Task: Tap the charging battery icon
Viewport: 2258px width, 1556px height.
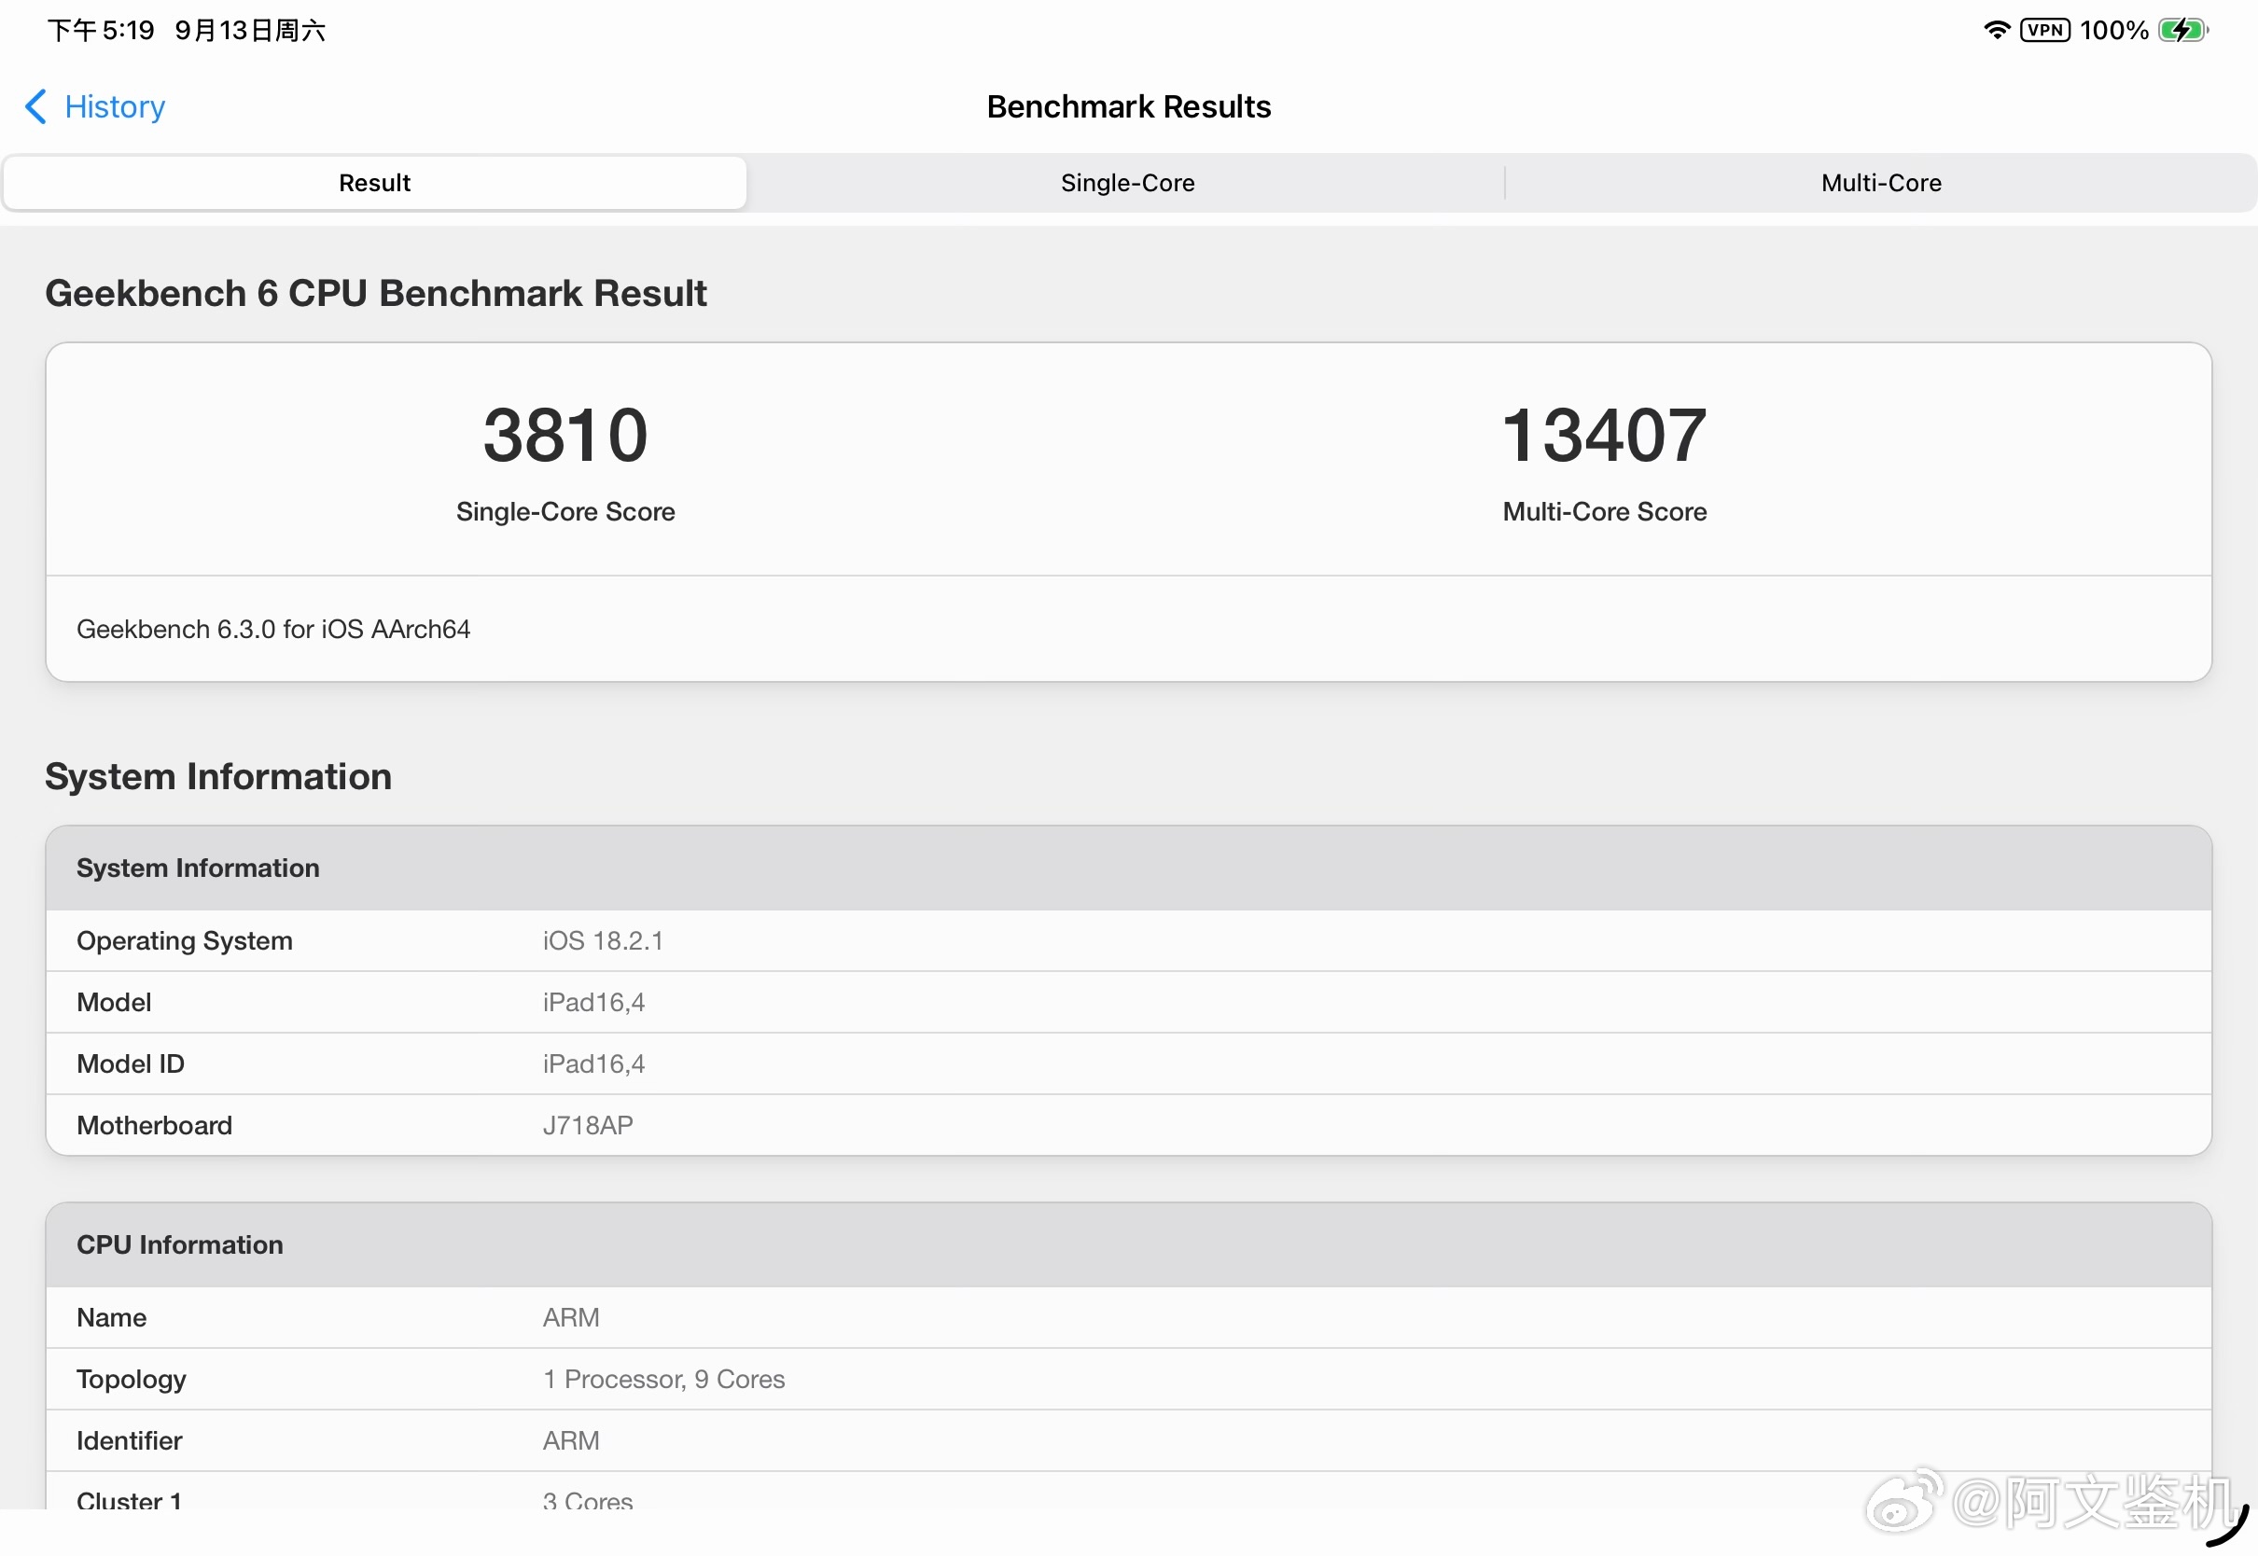Action: (2181, 30)
